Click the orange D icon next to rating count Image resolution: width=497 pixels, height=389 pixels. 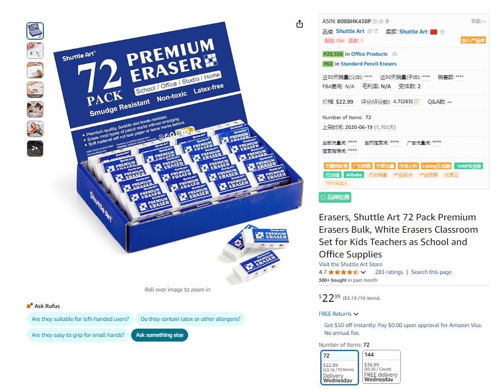tap(417, 102)
